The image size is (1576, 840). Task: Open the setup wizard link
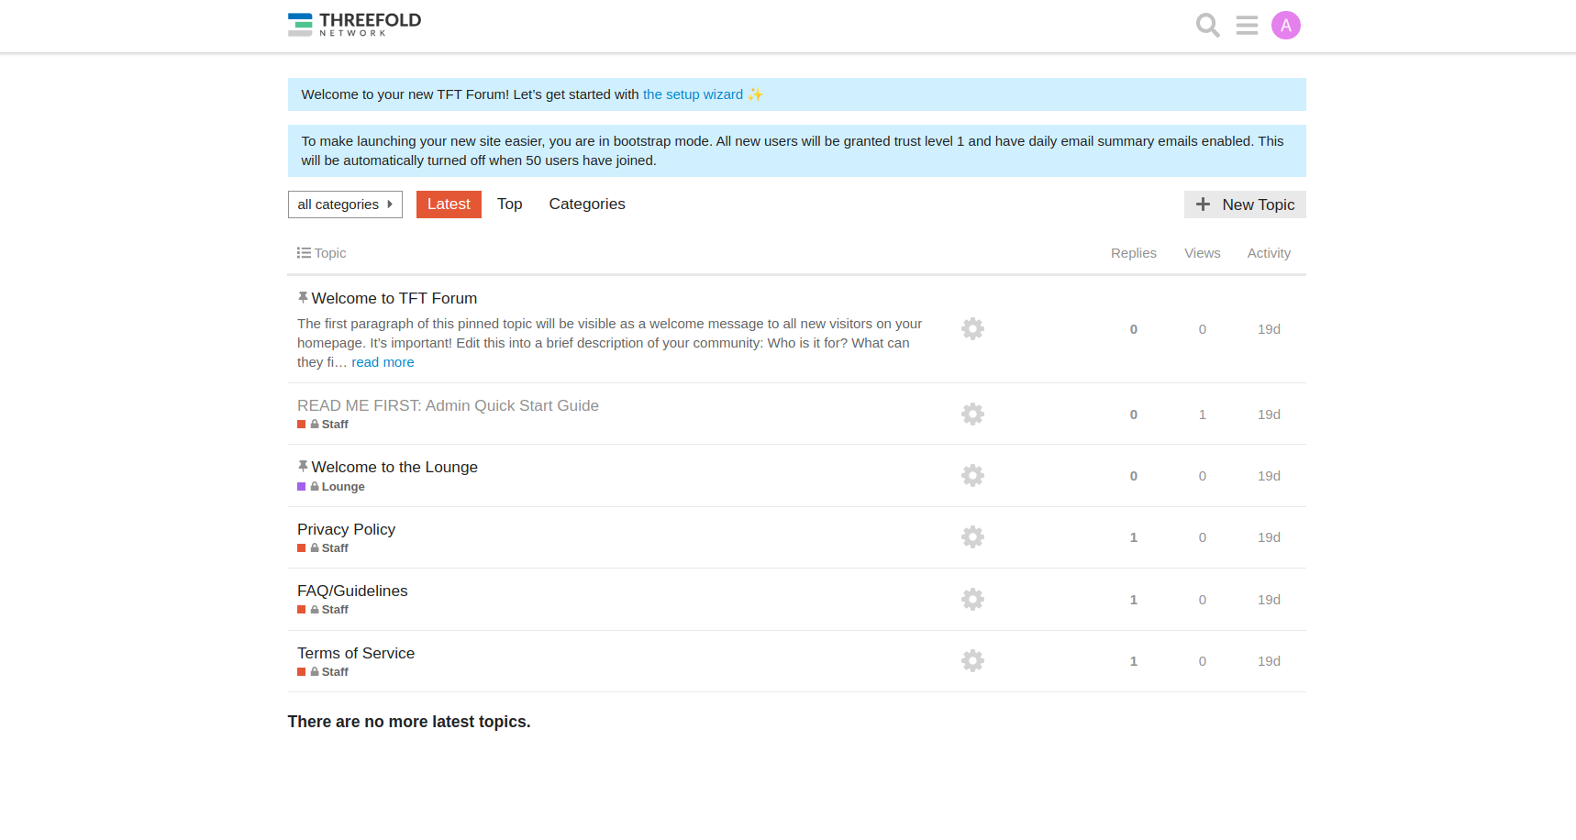point(693,94)
